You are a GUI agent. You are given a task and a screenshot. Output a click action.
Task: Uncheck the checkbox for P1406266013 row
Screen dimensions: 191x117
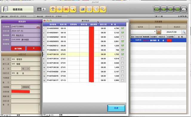pyautogui.click(x=123, y=50)
